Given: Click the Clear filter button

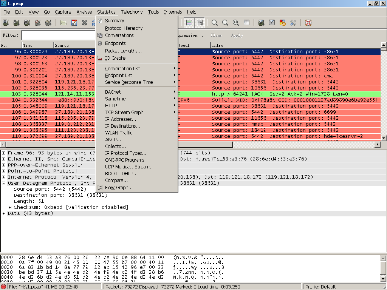Looking at the screenshot, I should [x=216, y=35].
